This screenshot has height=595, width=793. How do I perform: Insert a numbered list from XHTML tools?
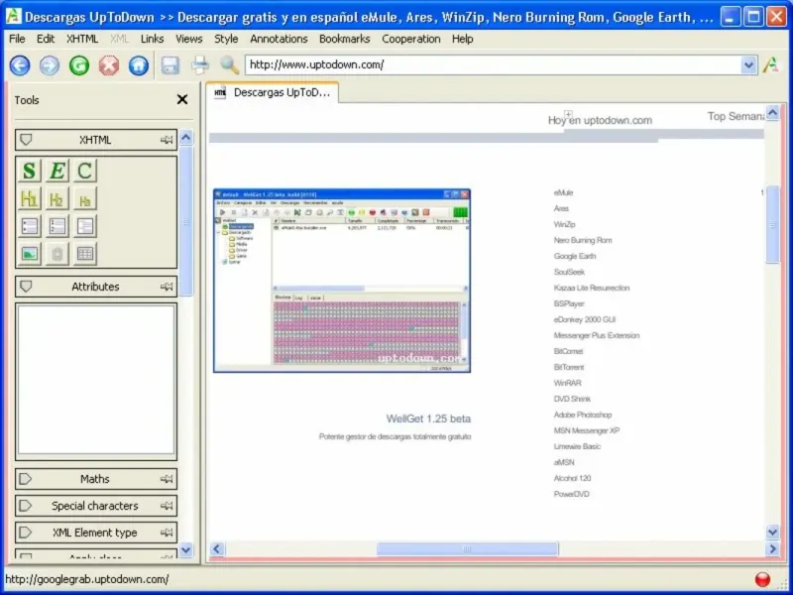click(57, 226)
